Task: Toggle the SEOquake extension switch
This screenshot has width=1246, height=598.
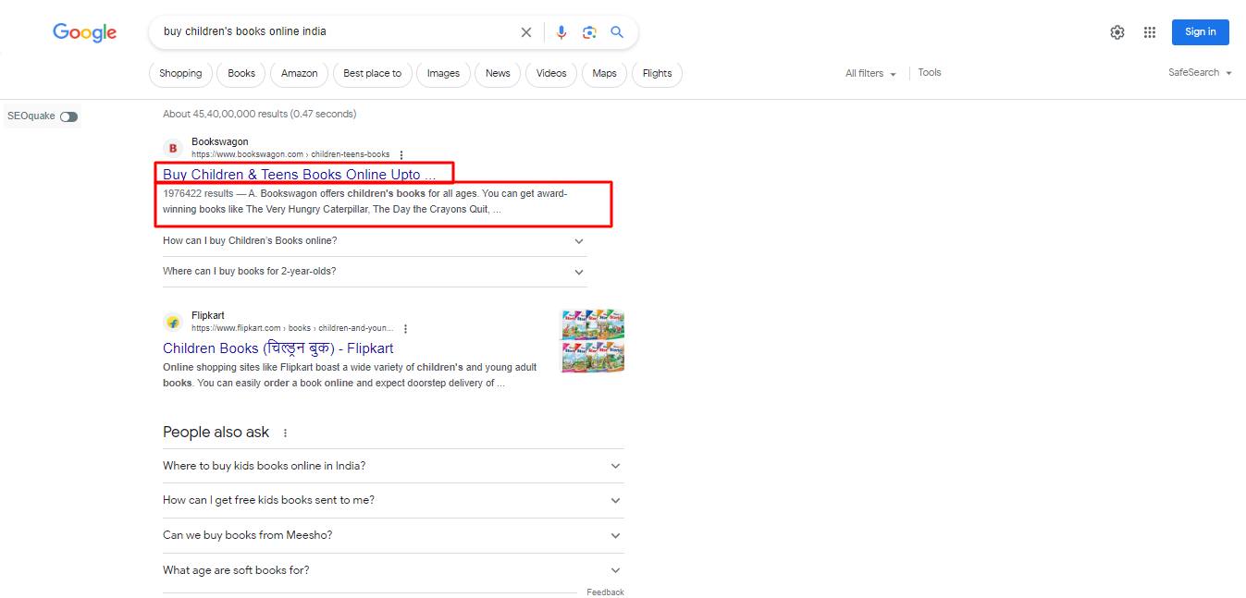Action: point(68,116)
